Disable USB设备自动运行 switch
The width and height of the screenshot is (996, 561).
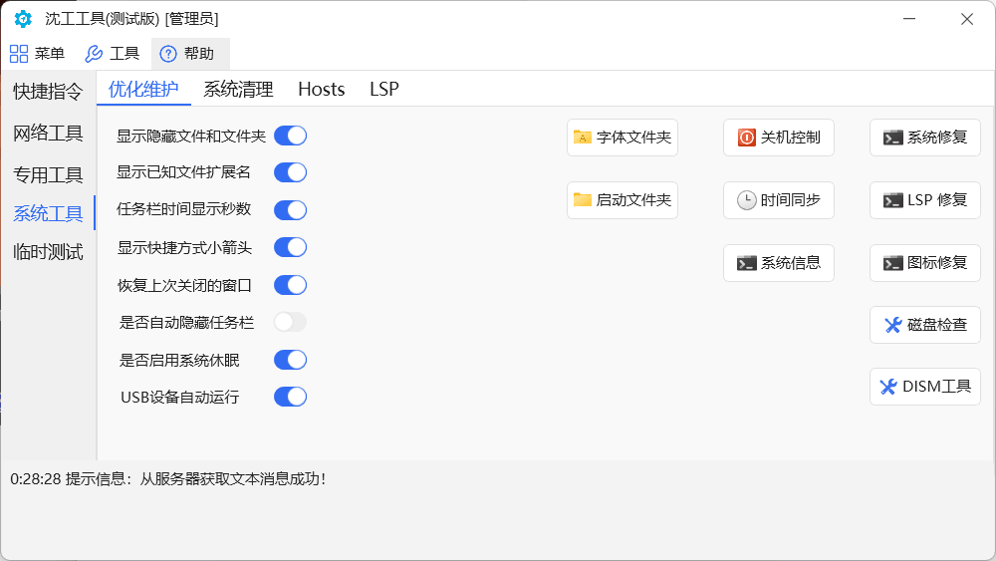coord(290,397)
